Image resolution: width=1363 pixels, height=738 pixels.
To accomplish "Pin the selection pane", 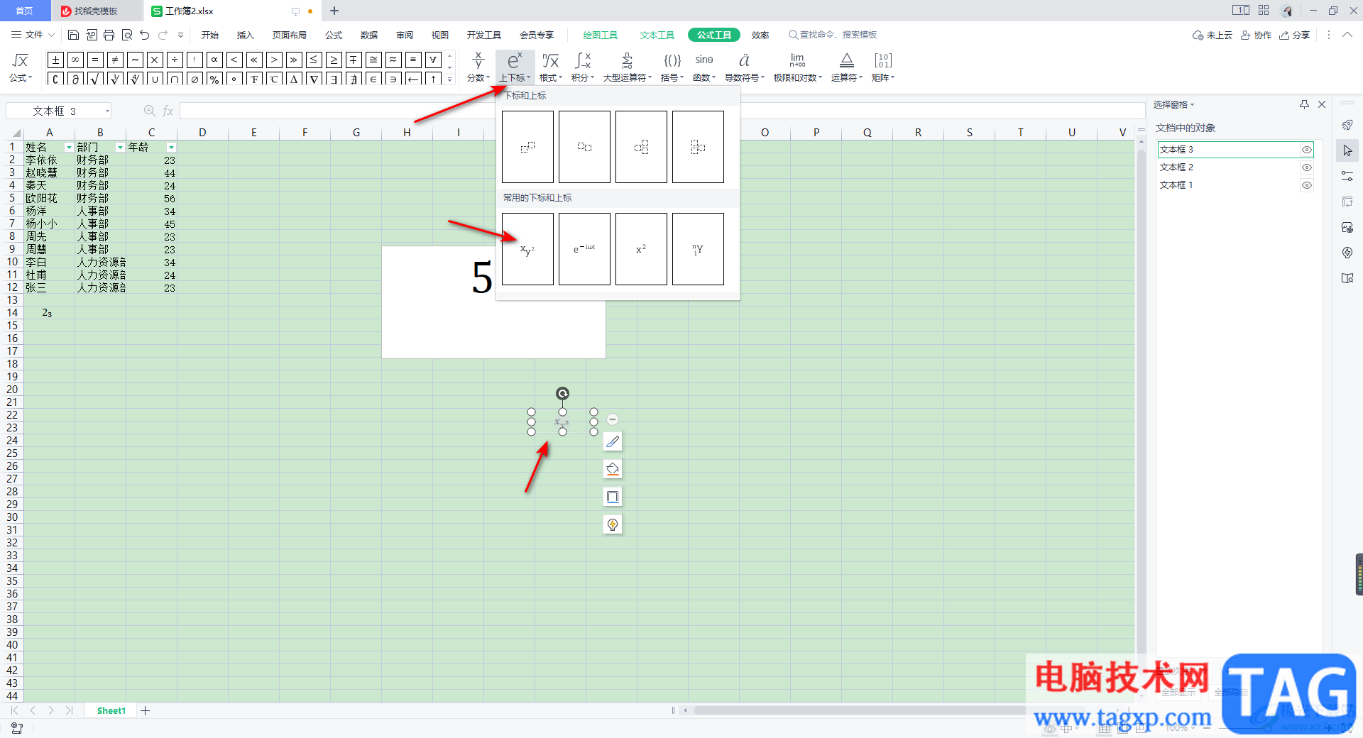I will [1304, 104].
